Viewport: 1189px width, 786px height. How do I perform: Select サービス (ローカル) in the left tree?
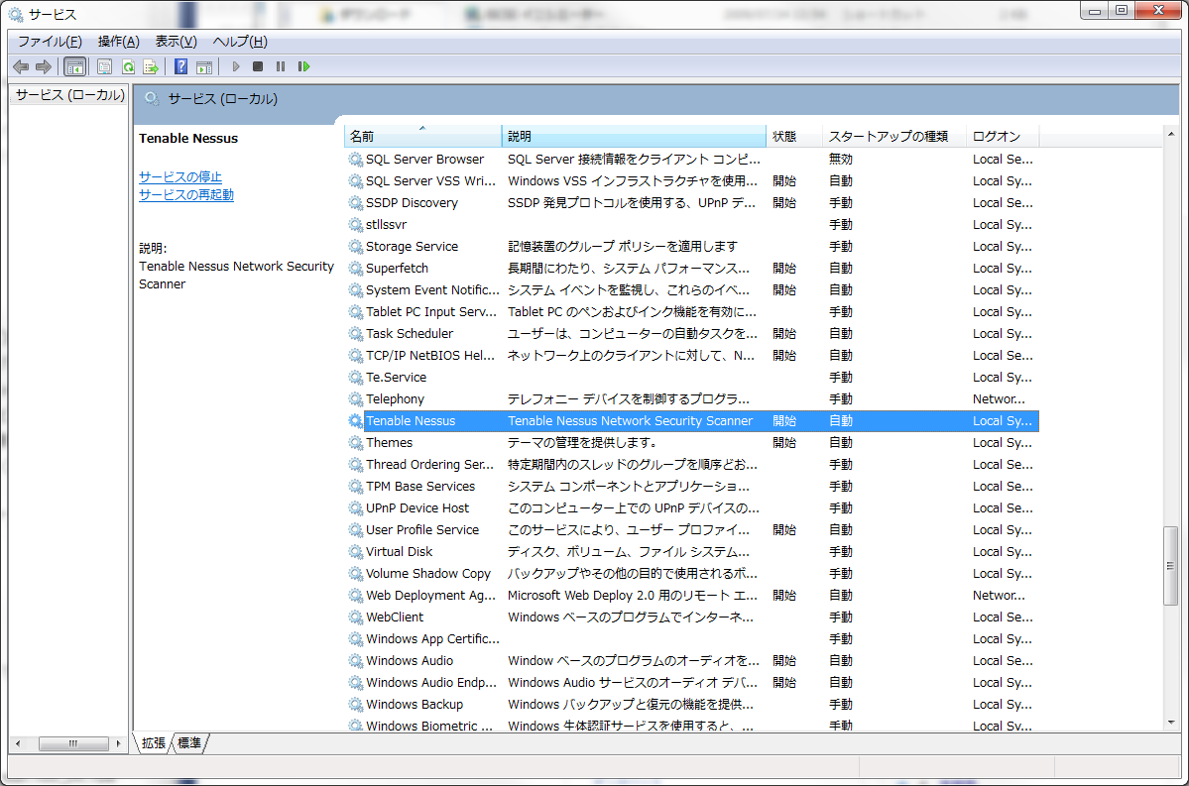tap(69, 95)
